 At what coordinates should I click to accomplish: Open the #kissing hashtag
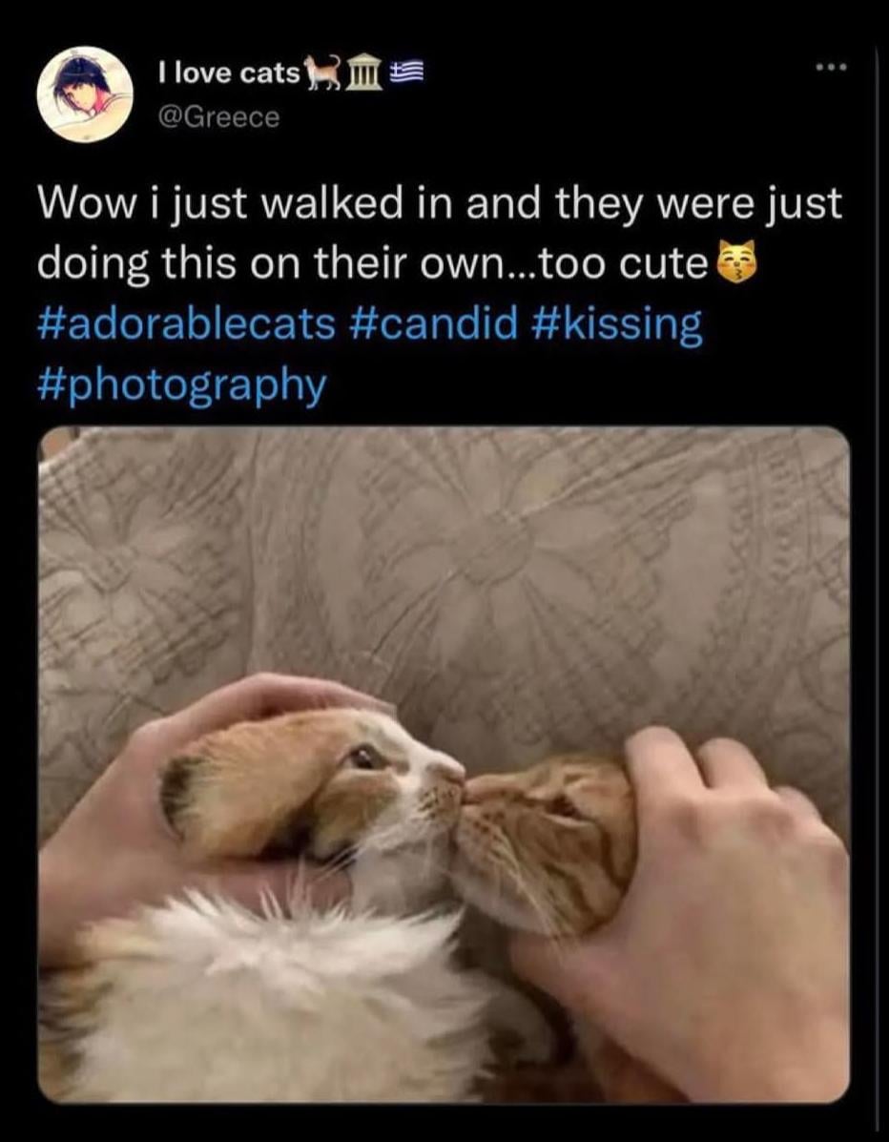point(617,325)
